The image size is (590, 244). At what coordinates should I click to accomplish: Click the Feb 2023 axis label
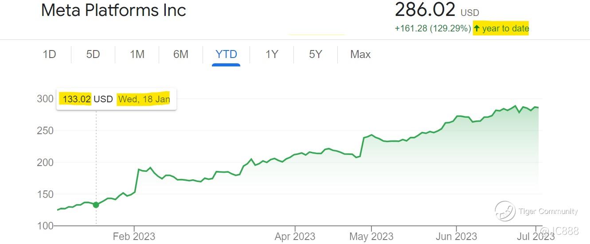134,236
